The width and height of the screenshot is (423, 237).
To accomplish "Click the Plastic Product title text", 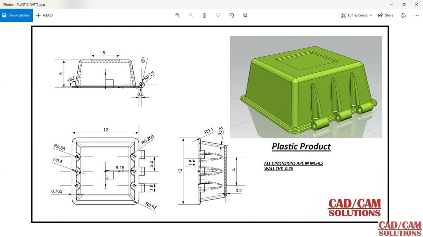I will click(301, 146).
